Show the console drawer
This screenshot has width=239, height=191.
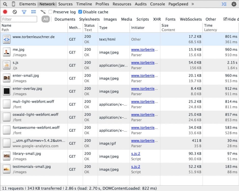tap(224, 4)
